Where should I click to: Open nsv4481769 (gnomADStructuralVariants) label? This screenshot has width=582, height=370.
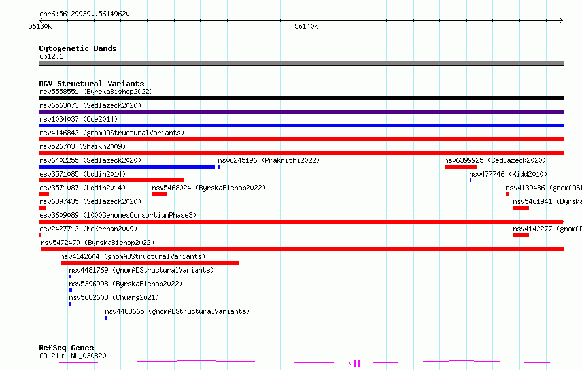tap(141, 270)
